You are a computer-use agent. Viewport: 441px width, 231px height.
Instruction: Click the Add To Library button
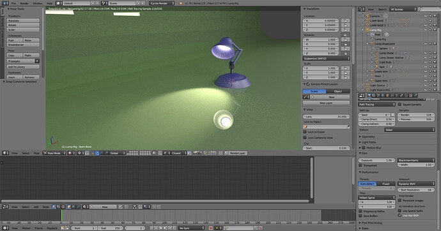[x=23, y=67]
